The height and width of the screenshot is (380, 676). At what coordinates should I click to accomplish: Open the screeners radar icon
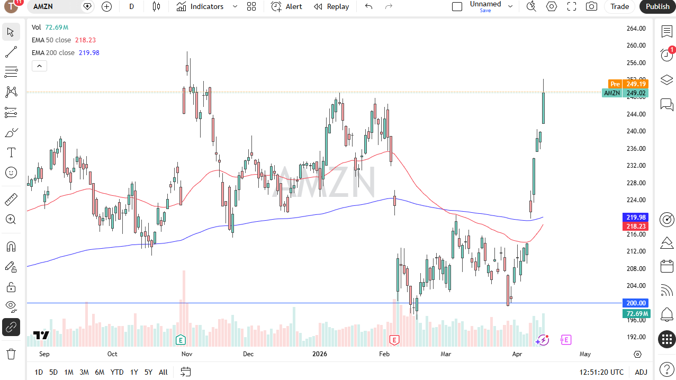coord(666,219)
